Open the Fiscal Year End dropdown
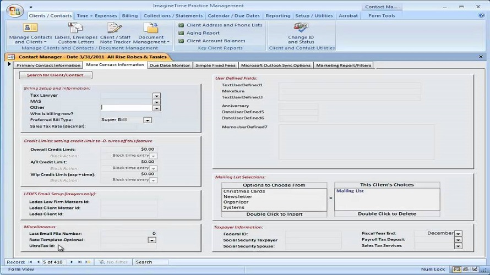 (458, 234)
